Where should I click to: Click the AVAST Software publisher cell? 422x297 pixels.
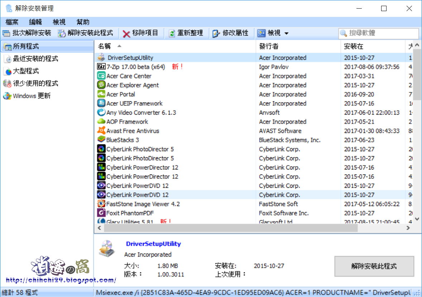tap(280, 131)
